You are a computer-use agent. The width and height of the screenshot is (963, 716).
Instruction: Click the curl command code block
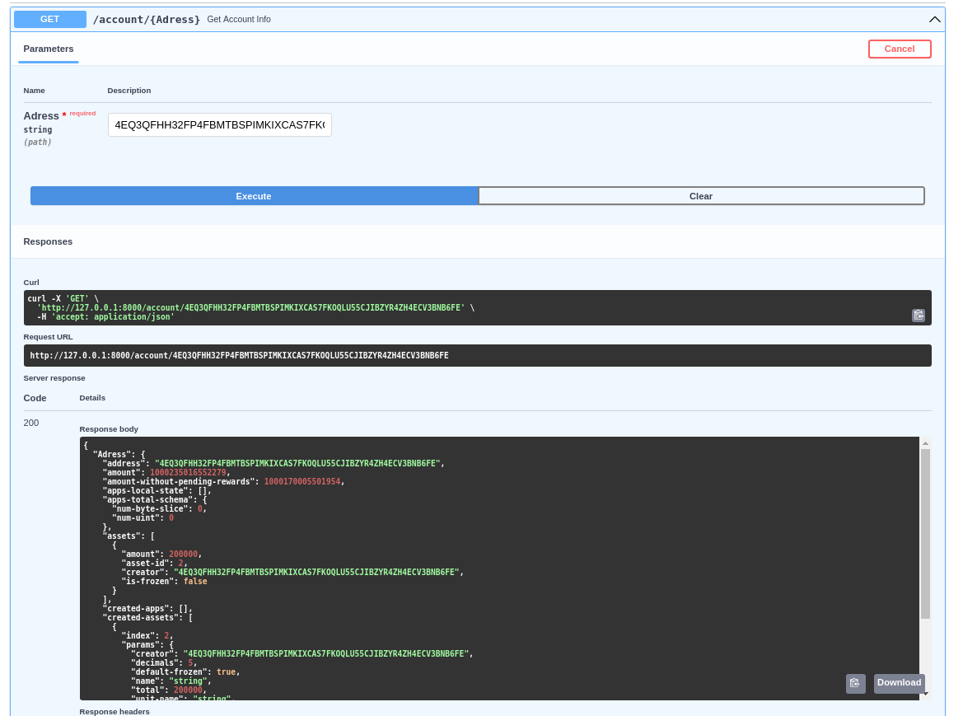pos(477,307)
